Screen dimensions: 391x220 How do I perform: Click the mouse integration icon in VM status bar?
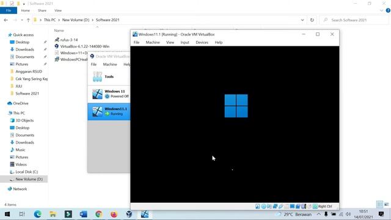pos(309,207)
